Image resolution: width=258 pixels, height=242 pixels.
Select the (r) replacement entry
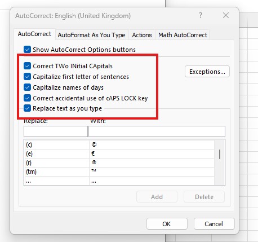(57, 162)
